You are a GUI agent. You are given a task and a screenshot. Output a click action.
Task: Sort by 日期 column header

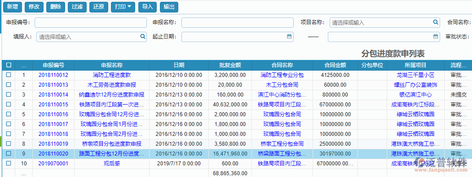(179, 65)
